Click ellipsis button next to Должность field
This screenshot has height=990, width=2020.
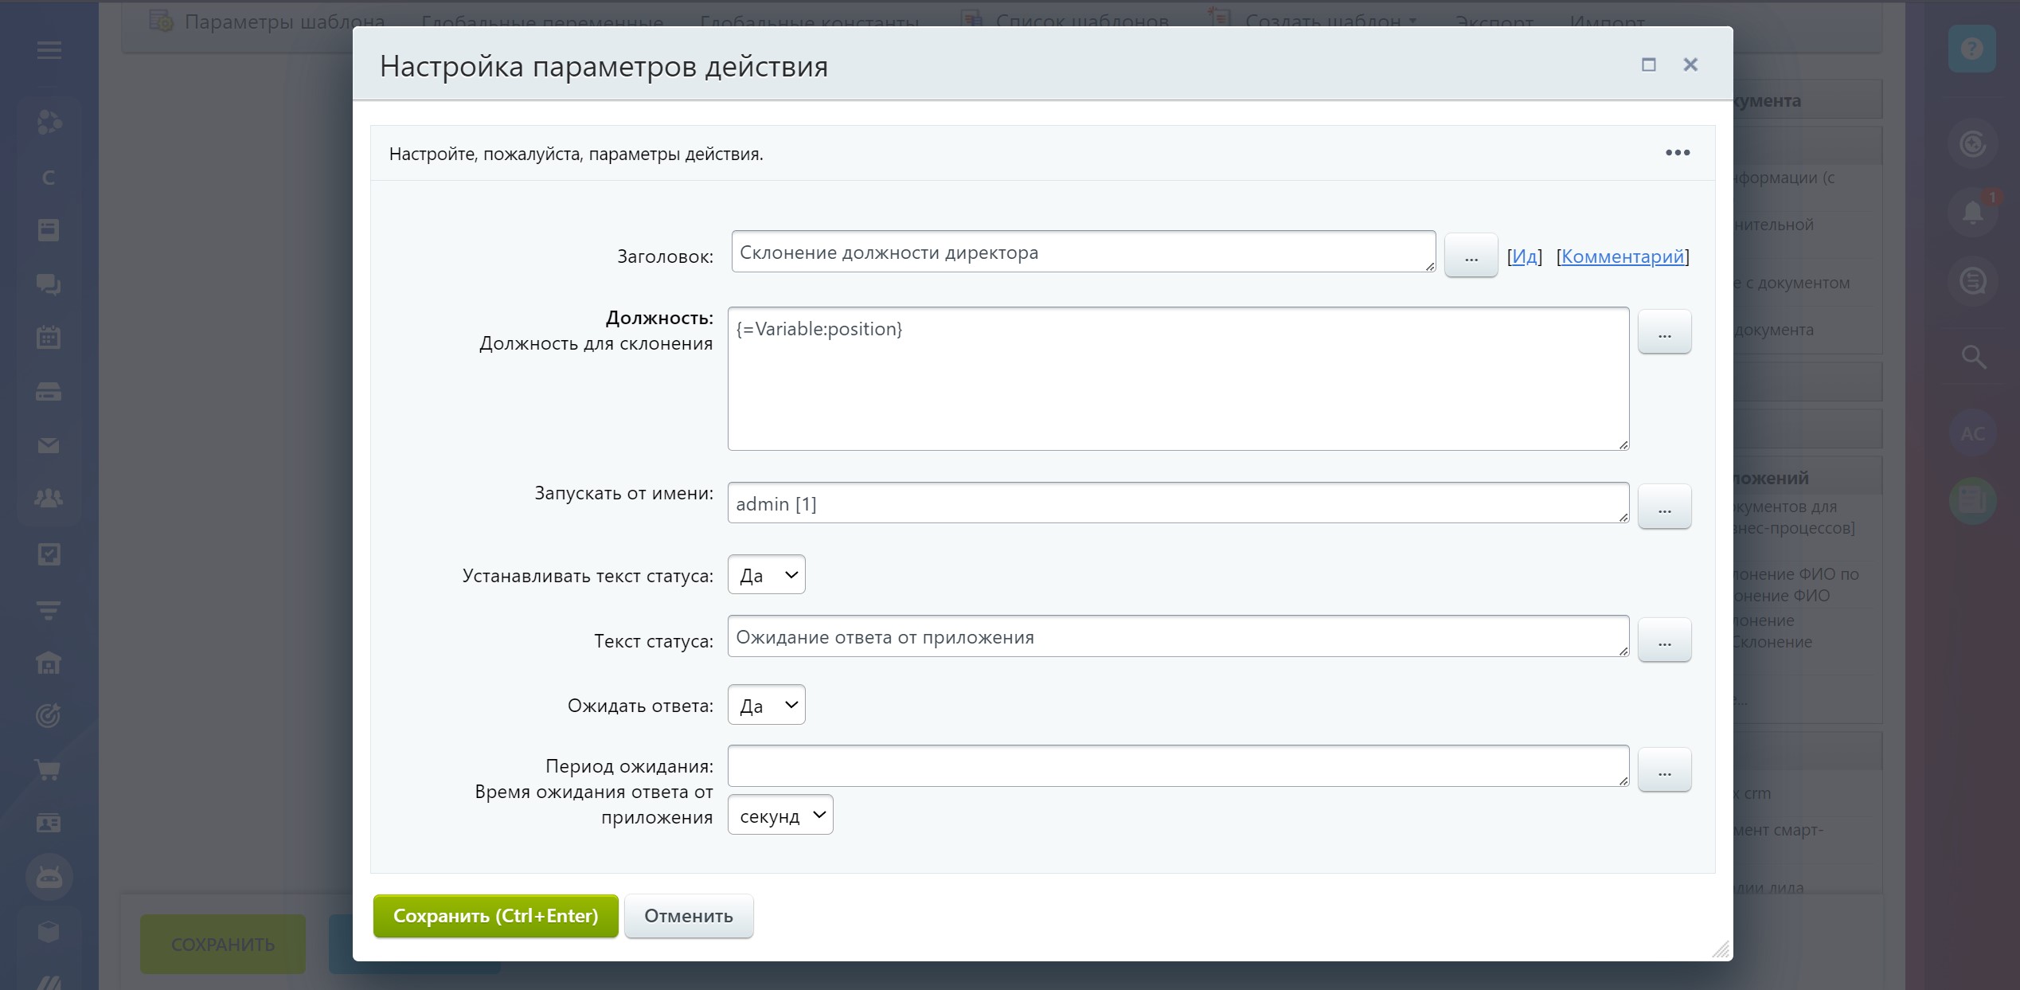pyautogui.click(x=1664, y=332)
